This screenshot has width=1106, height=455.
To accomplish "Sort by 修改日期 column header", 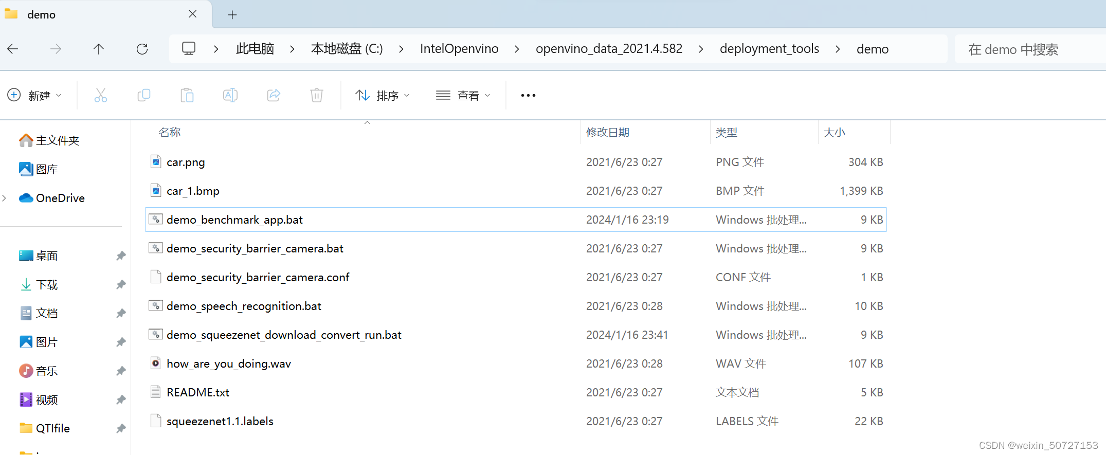I will coord(608,132).
